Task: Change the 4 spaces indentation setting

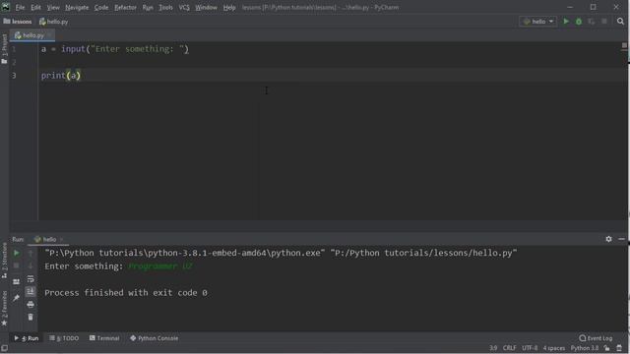Action: [554, 348]
